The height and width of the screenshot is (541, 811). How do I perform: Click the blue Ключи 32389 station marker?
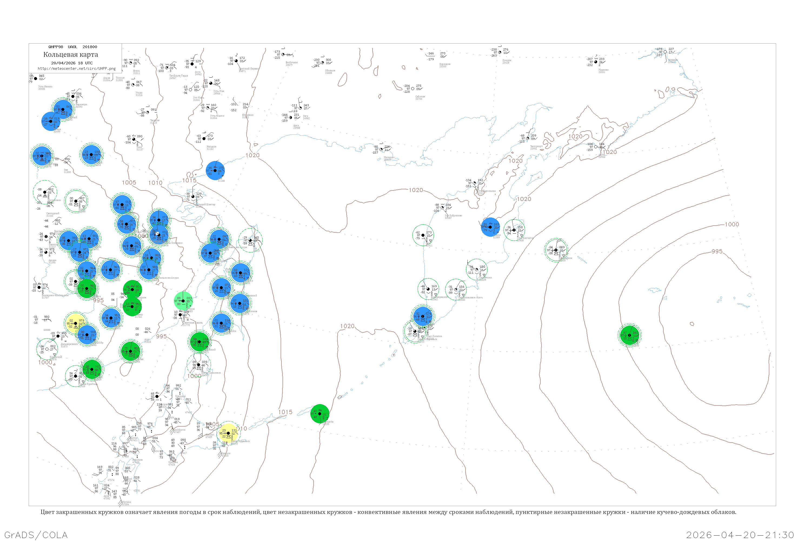click(490, 227)
